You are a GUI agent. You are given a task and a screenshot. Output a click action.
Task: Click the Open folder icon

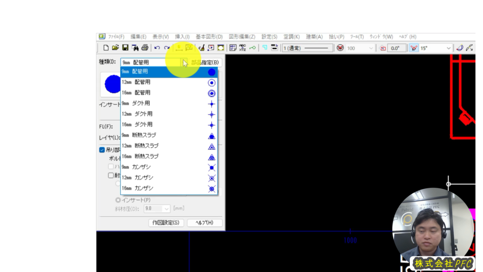(x=115, y=48)
